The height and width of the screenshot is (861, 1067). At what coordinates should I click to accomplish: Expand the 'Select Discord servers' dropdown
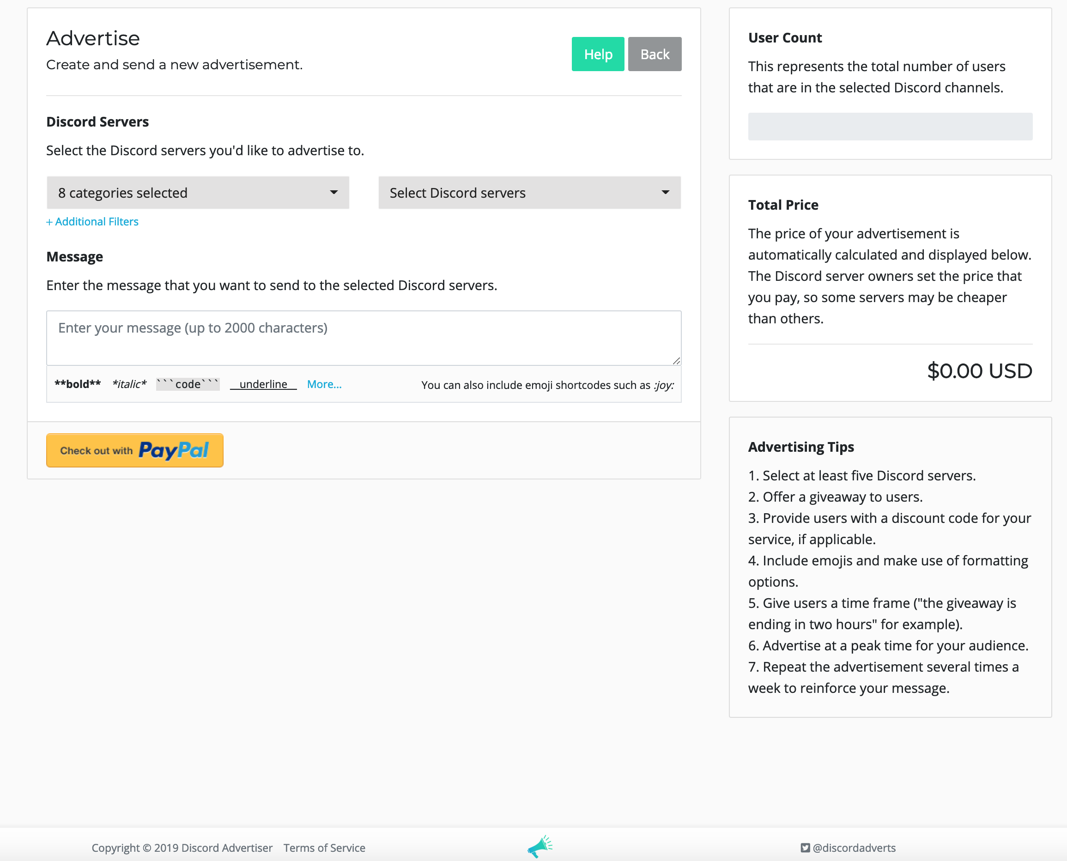[529, 193]
